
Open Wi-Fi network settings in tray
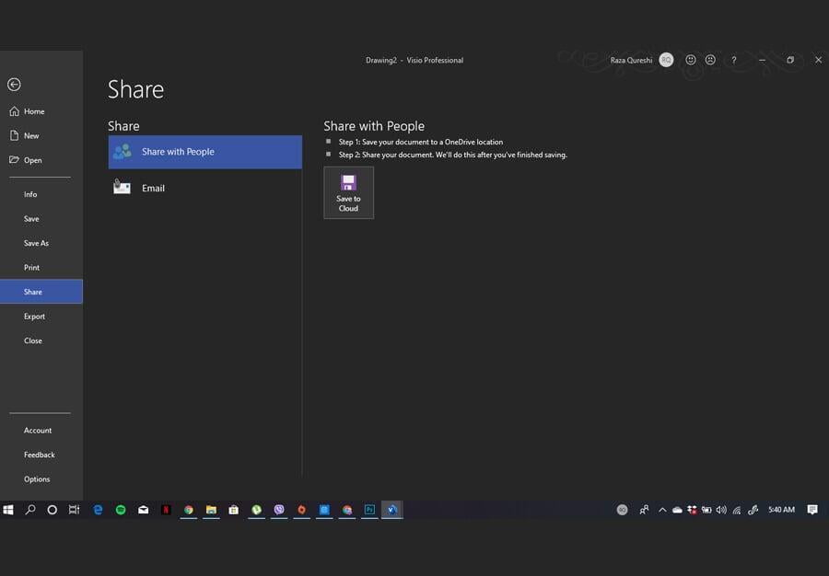[737, 510]
